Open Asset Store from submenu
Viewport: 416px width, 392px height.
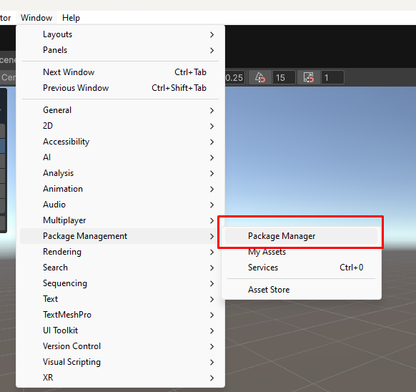pyautogui.click(x=301, y=290)
